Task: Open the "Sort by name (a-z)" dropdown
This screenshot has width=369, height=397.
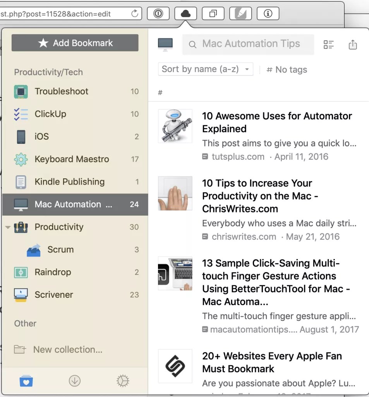Action: [205, 69]
